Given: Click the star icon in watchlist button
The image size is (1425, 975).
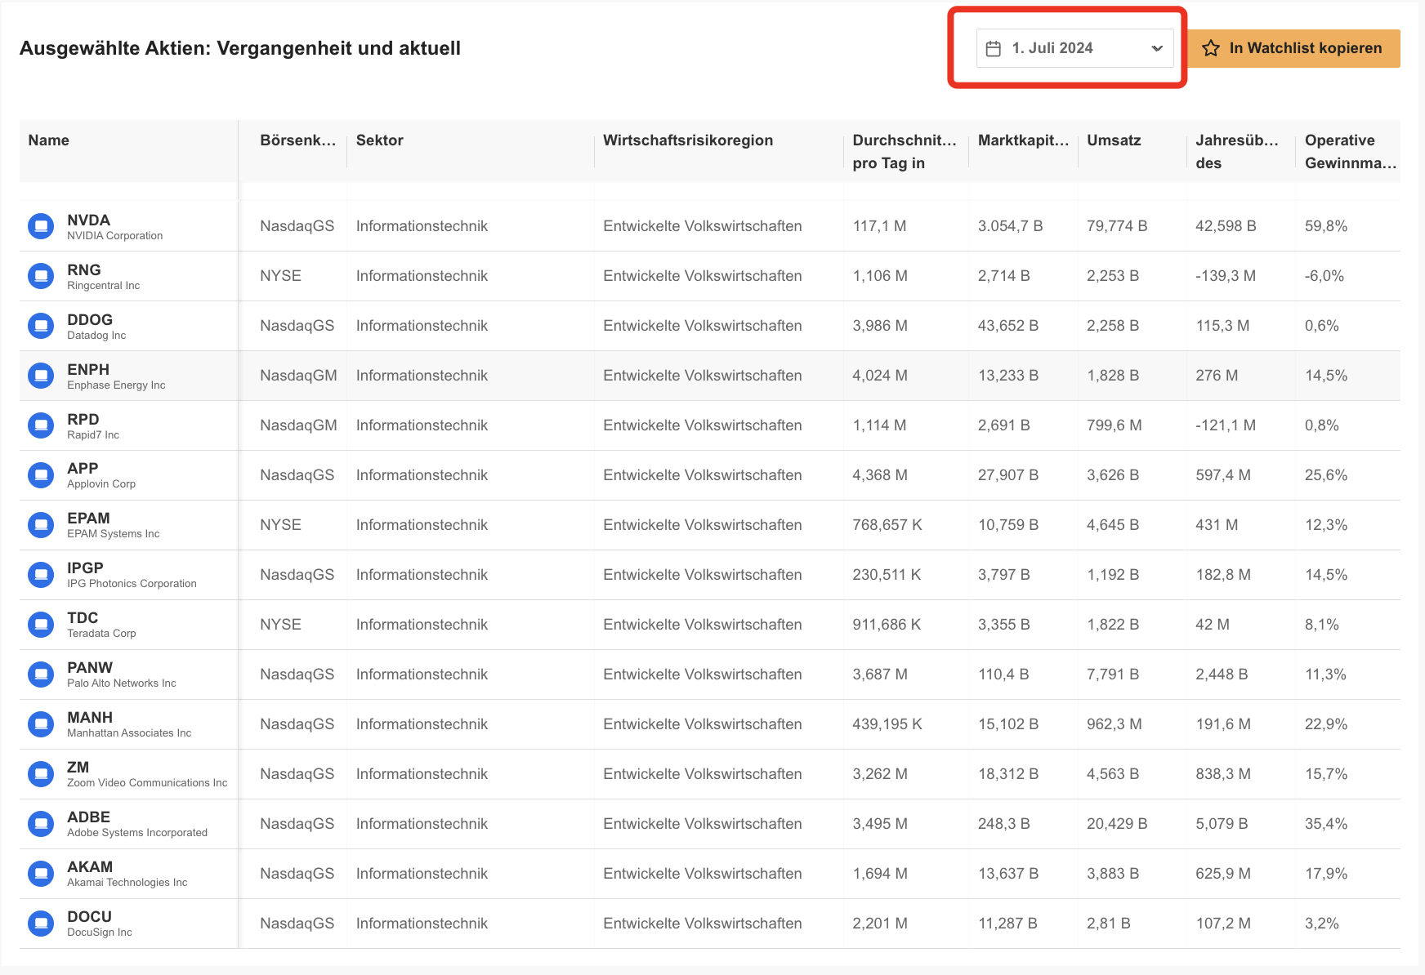Looking at the screenshot, I should pyautogui.click(x=1211, y=48).
